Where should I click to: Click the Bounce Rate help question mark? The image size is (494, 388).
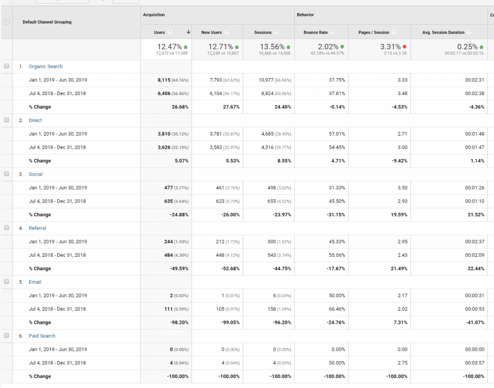[332, 32]
